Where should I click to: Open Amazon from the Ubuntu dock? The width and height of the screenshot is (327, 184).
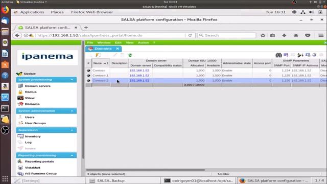[5, 86]
